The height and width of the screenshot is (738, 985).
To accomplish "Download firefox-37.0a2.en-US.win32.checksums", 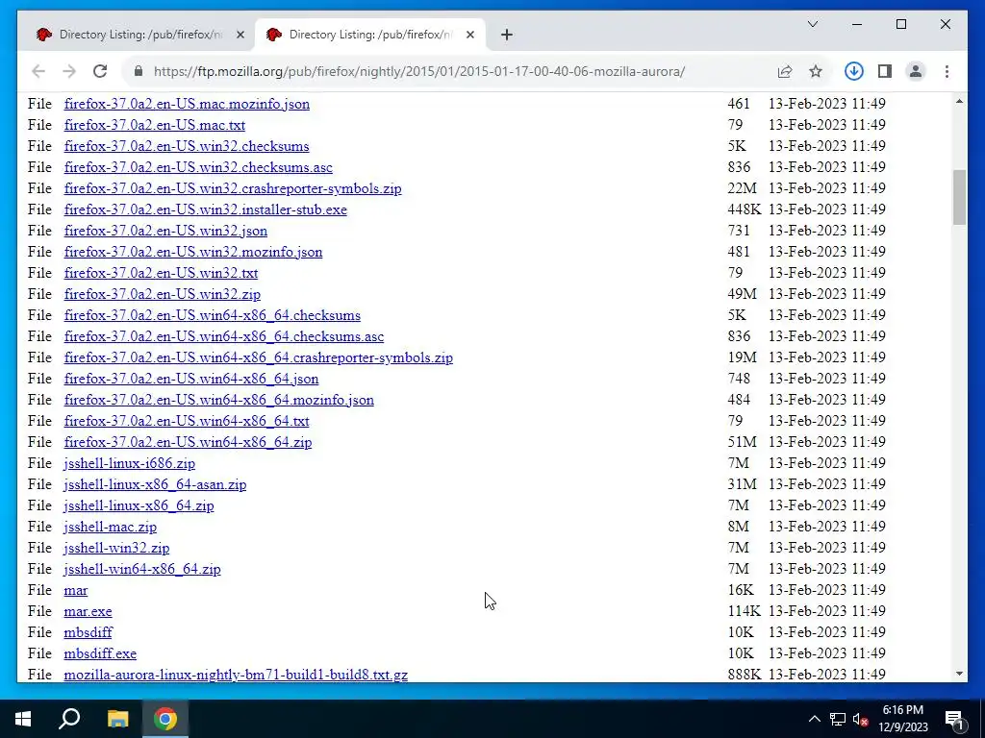I will tap(187, 146).
